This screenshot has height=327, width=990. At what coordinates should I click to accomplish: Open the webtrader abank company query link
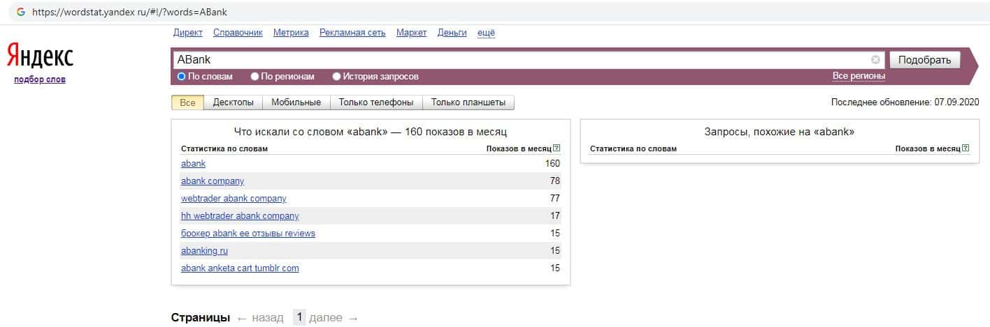click(x=234, y=199)
